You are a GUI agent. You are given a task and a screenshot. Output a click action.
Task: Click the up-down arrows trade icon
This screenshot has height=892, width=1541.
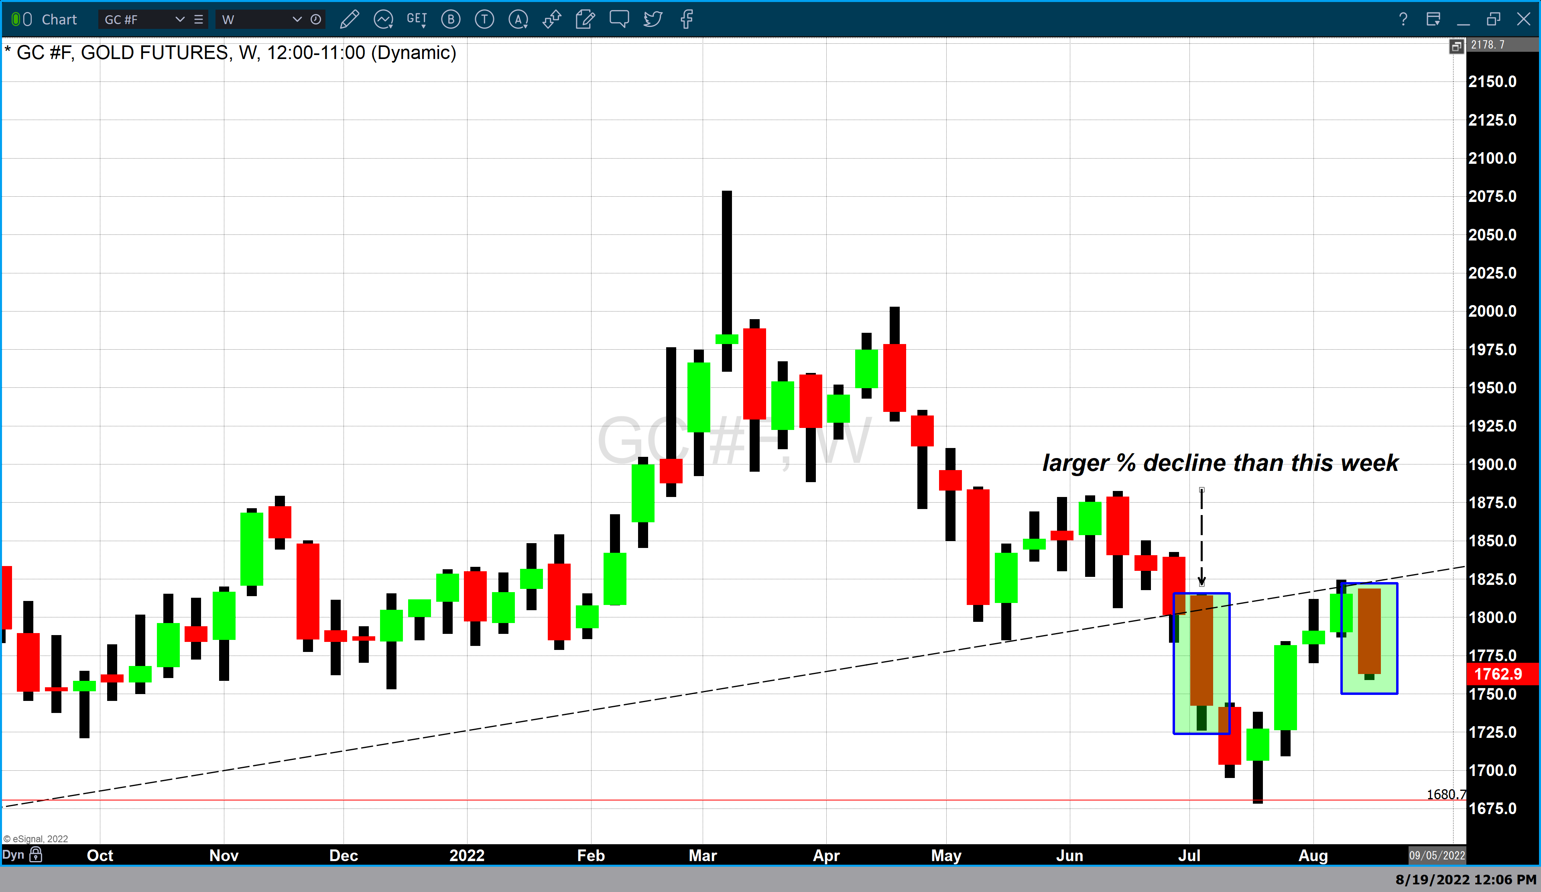tap(551, 20)
